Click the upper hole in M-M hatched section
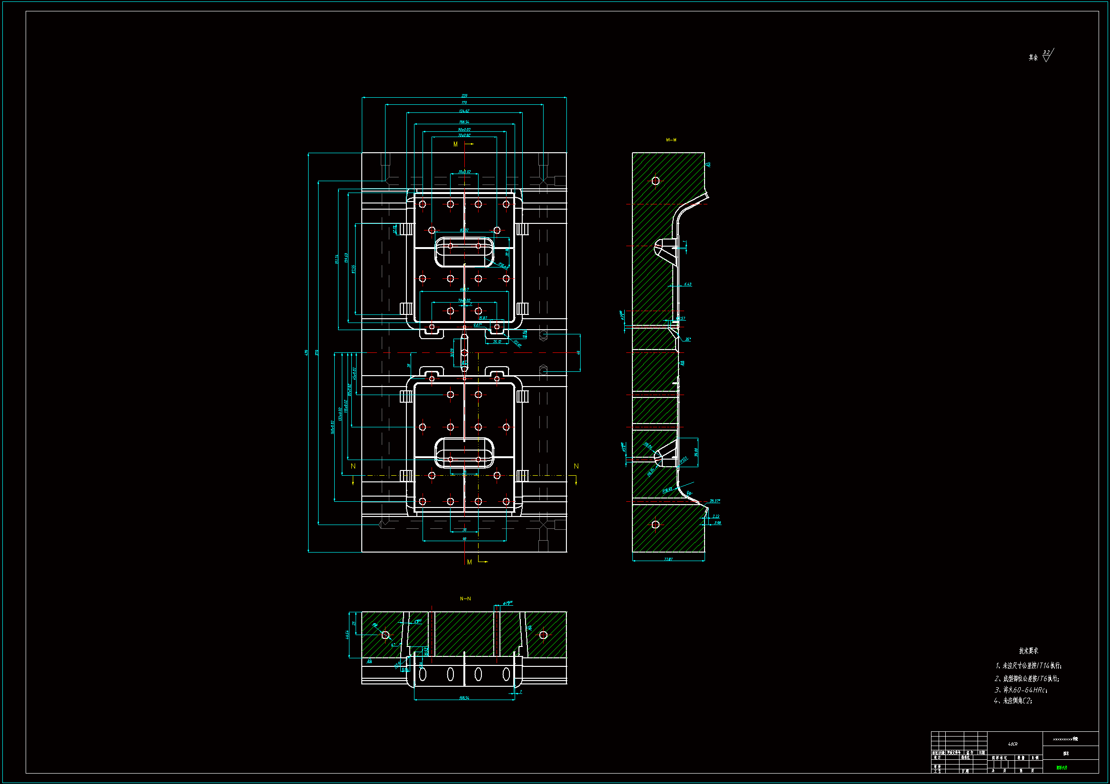This screenshot has width=1110, height=784. point(656,181)
